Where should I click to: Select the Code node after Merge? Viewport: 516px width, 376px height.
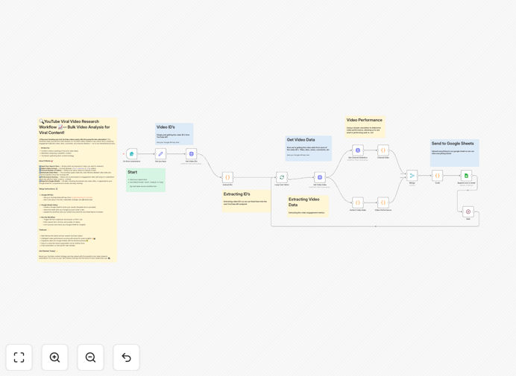438,176
